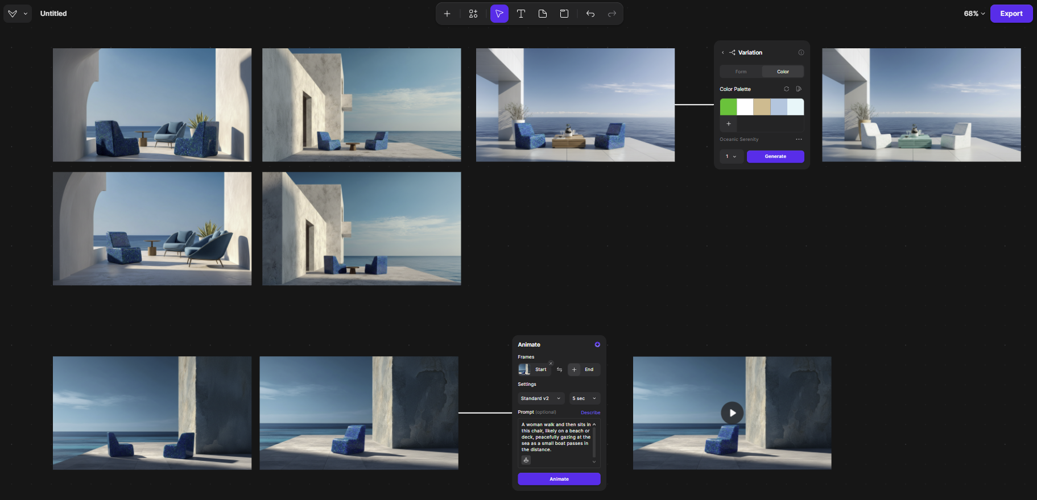Screen dimensions: 1037x500
Task: Select the bottom image with two blue chairs
Action: (x=152, y=413)
